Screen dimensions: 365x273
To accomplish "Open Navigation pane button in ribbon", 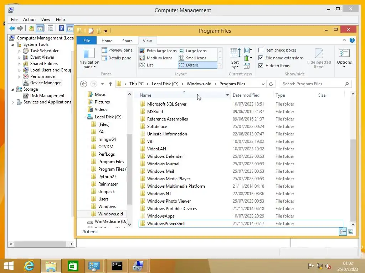I will click(89, 58).
